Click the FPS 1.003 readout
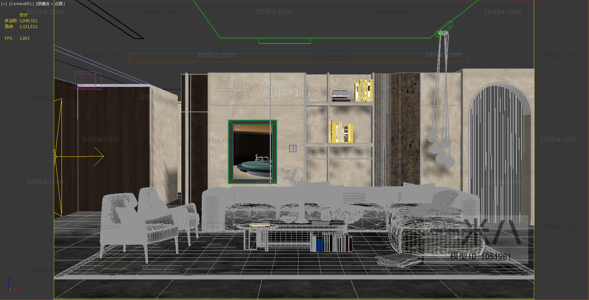The image size is (589, 300). click(x=17, y=38)
